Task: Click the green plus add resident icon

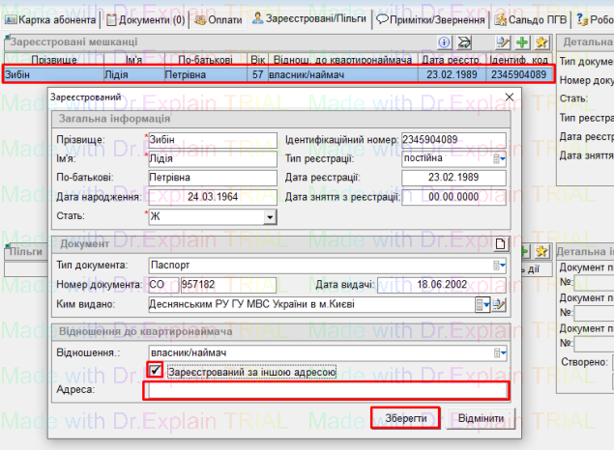Action: tap(522, 42)
